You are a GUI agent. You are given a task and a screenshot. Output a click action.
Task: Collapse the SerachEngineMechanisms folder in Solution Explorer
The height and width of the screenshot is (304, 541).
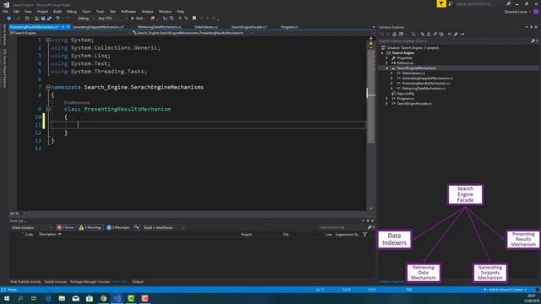[x=387, y=68]
